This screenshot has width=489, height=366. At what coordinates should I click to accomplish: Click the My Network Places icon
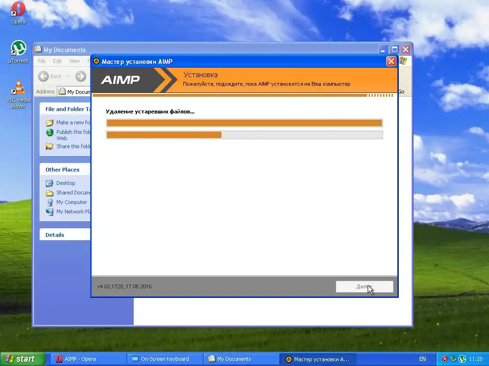pyautogui.click(x=50, y=212)
